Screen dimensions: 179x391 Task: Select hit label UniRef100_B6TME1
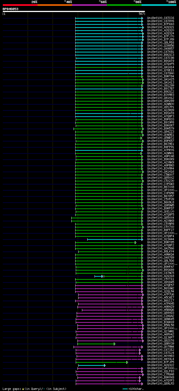pos(161,144)
